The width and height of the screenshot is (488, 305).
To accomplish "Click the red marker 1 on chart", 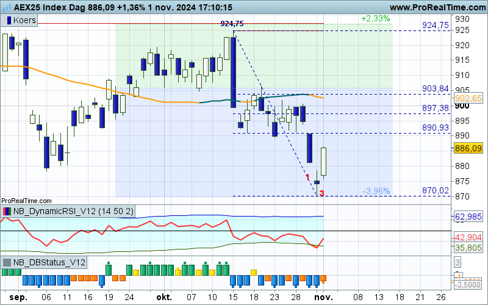I will point(309,178).
